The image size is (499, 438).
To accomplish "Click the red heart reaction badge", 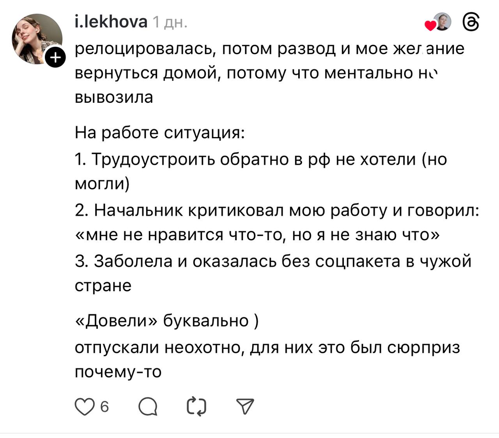I will coord(430,26).
